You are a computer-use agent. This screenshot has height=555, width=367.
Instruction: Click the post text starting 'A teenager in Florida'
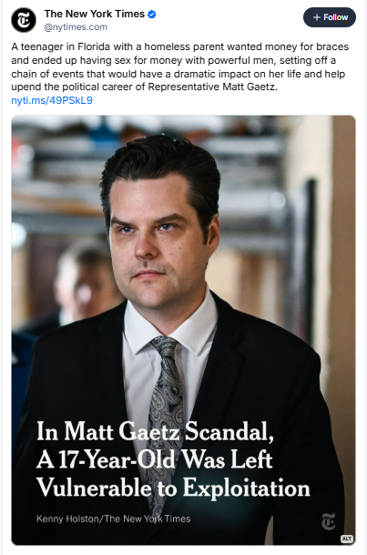click(180, 67)
